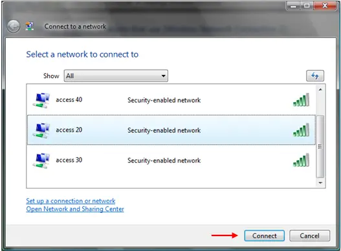The width and height of the screenshot is (341, 251).
Task: Open Network and Sharing Center link
Action: point(75,209)
